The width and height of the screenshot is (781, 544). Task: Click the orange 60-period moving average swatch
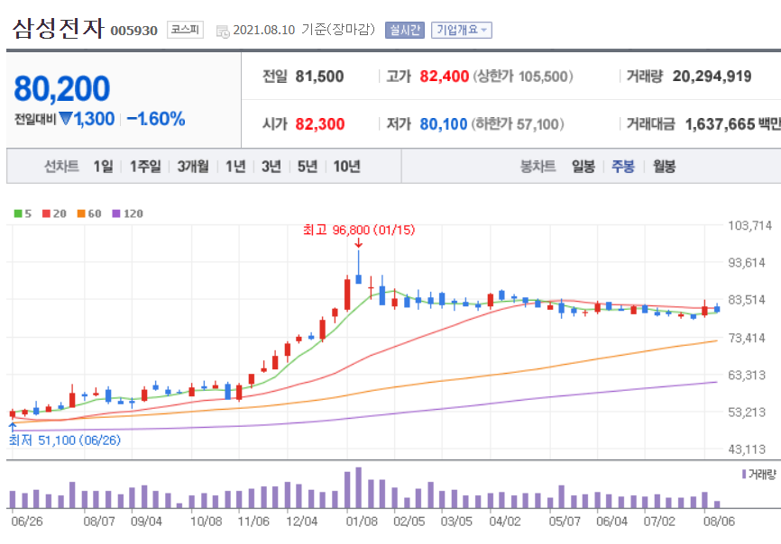pos(81,213)
